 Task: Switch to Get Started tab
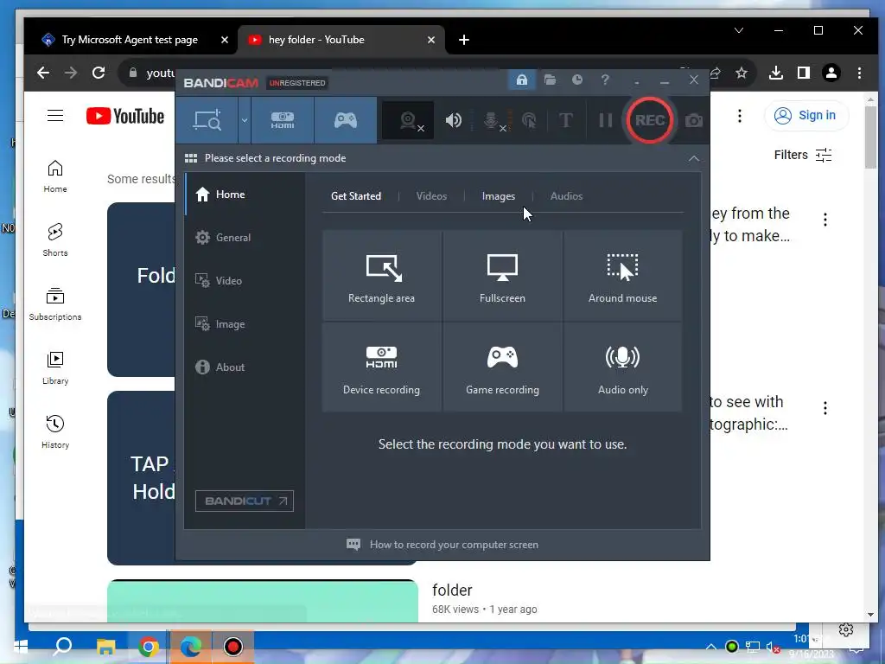[356, 196]
